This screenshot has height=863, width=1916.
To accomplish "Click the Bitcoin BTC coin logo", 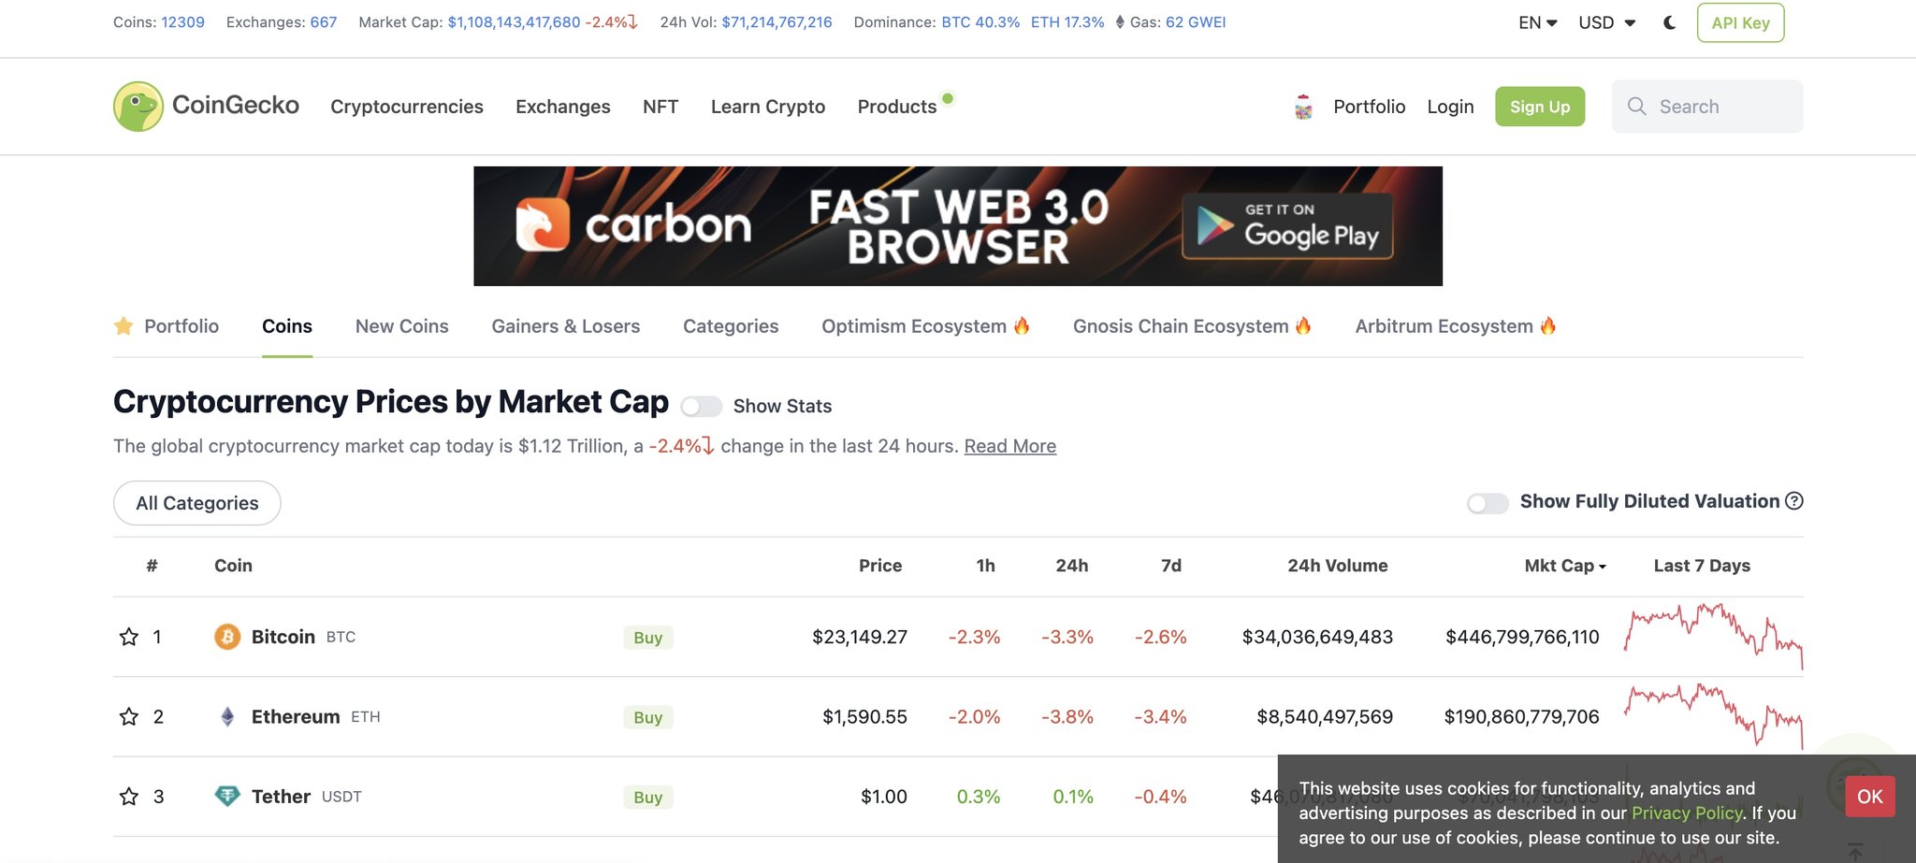I will click(227, 637).
